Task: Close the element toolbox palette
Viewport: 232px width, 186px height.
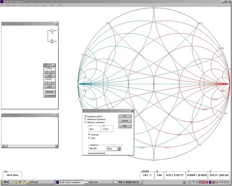Action: (53, 65)
